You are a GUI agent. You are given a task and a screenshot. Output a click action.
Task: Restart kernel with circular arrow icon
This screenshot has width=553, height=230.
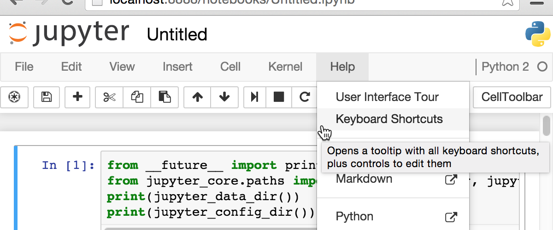(x=304, y=97)
